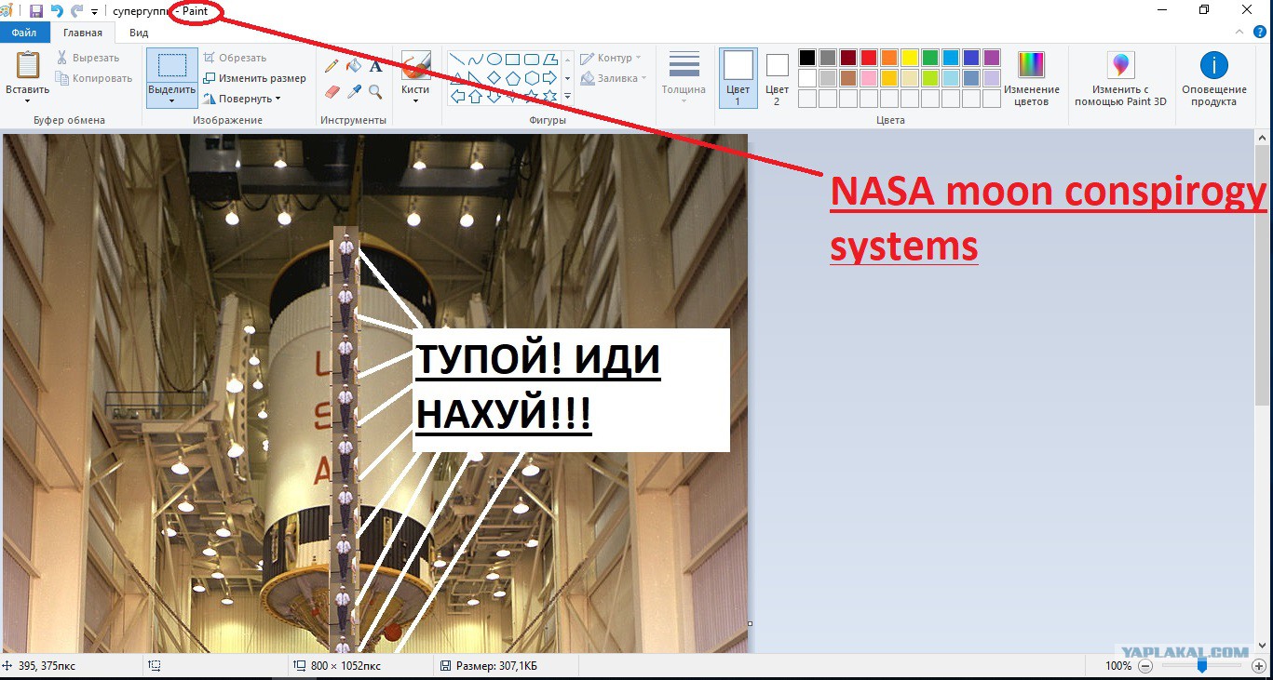Choose the right arrow shape

550,77
